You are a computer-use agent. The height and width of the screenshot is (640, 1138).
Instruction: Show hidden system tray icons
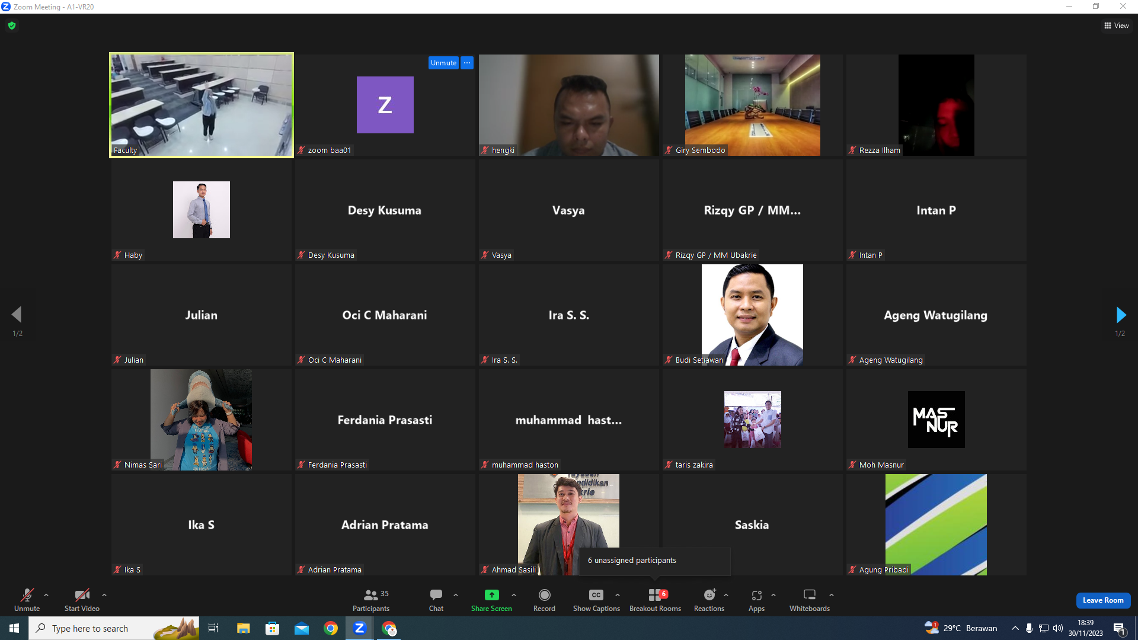tap(1015, 628)
